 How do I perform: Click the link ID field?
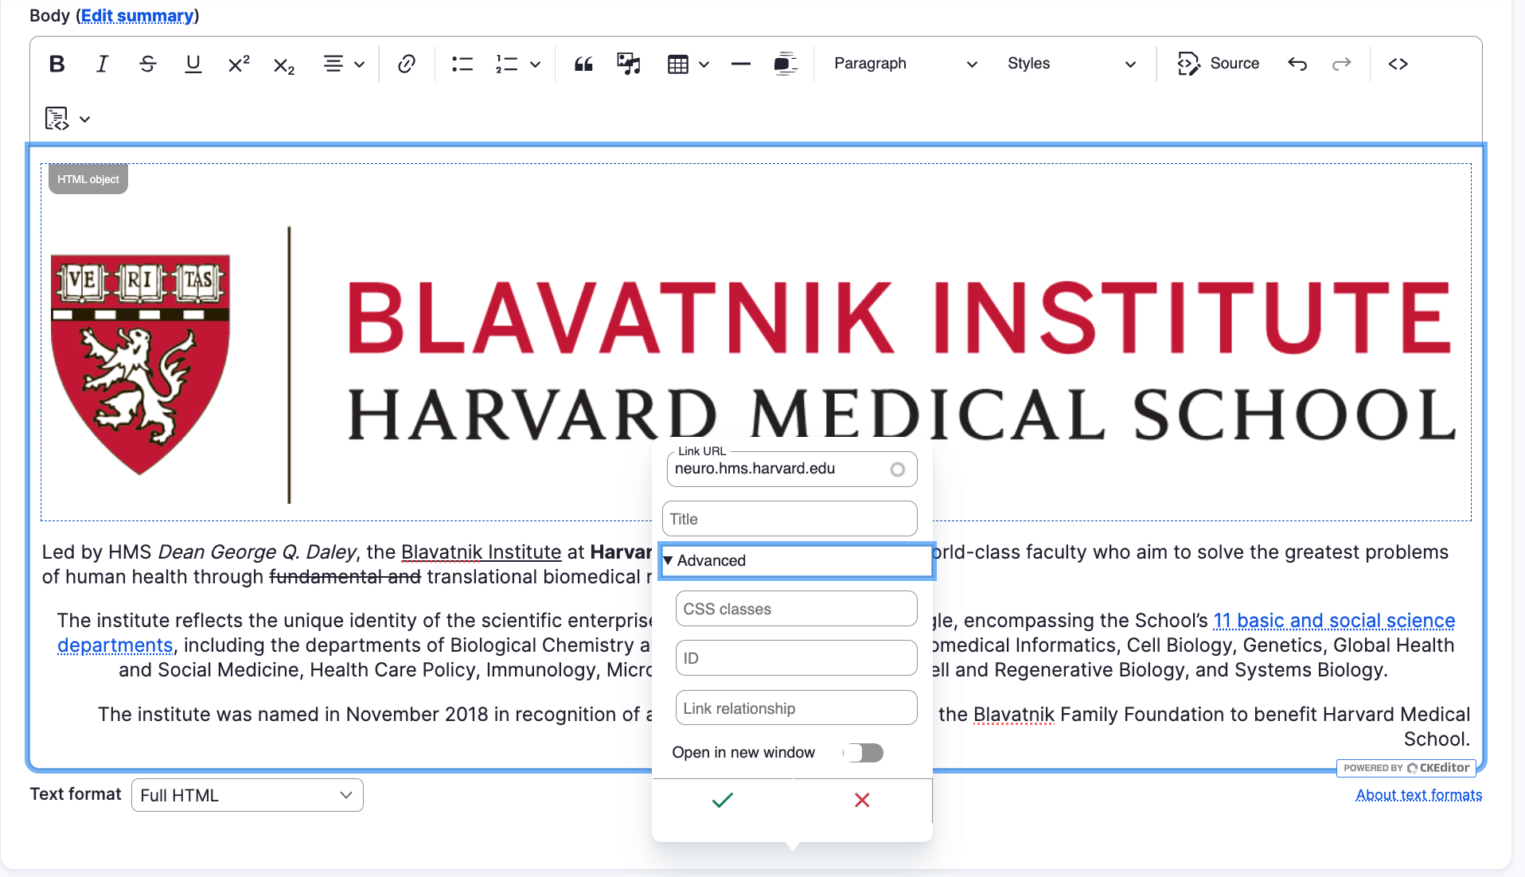pos(796,658)
